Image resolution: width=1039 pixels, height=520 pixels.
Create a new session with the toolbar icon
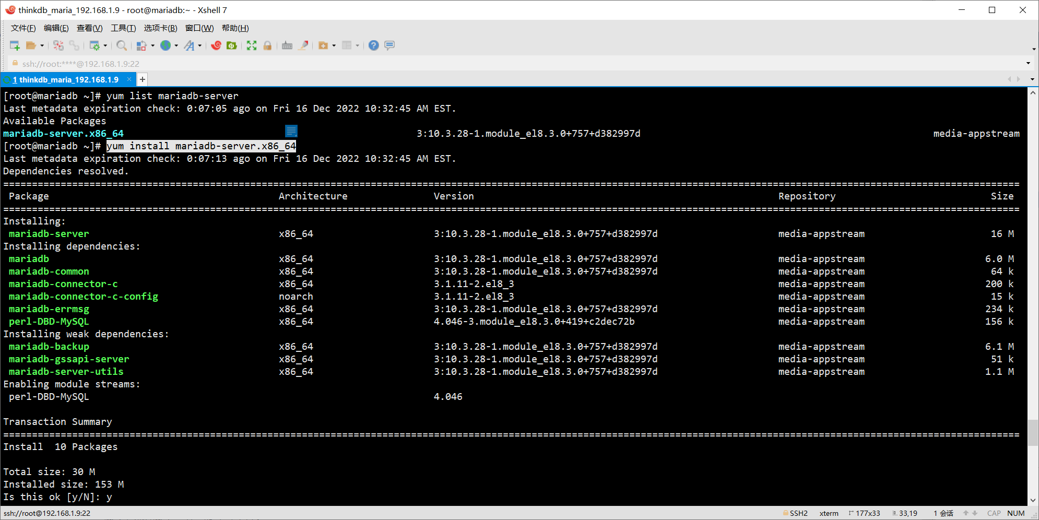pos(15,45)
